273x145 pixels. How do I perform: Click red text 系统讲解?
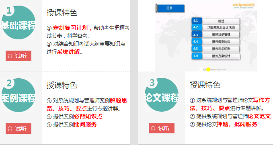pyautogui.click(x=68, y=52)
